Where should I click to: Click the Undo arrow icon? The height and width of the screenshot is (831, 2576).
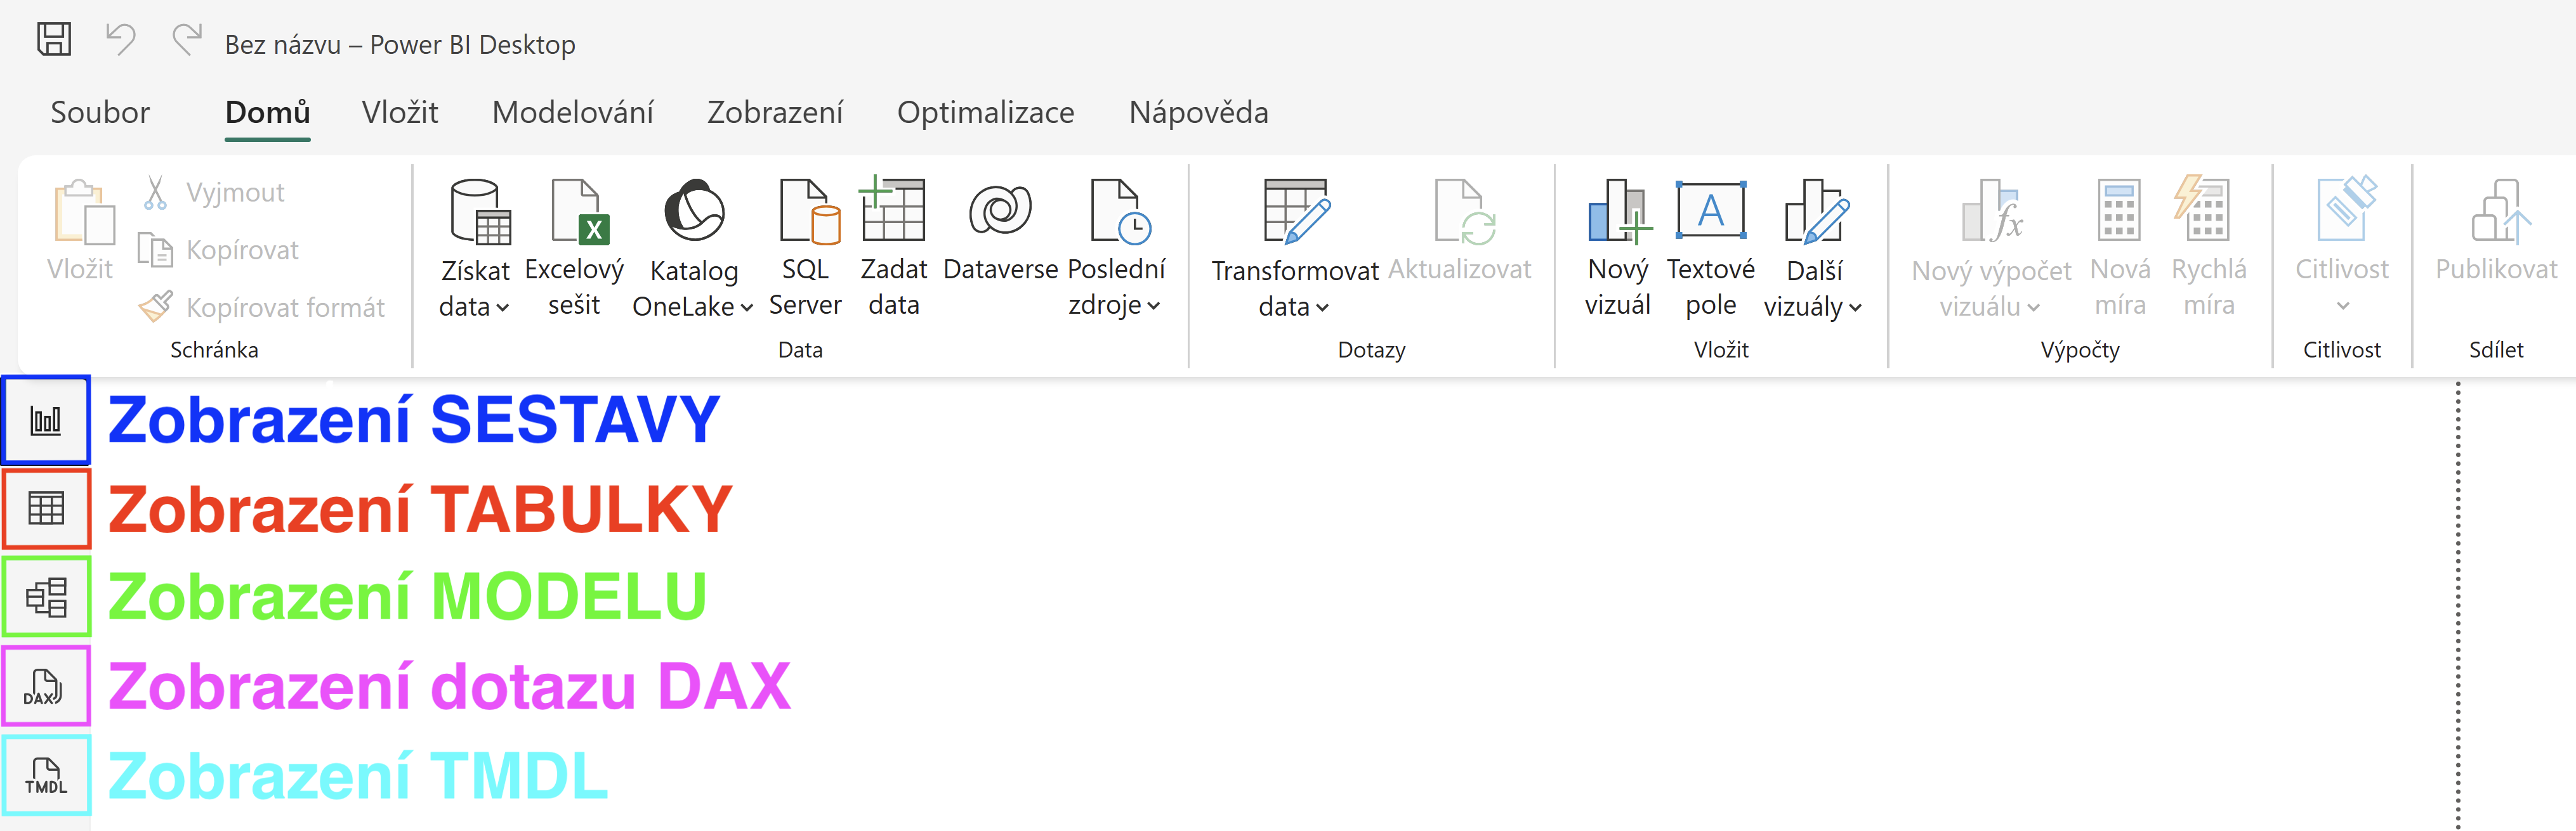pyautogui.click(x=121, y=40)
